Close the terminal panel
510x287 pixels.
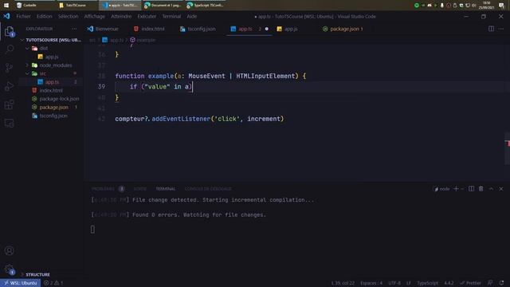click(x=501, y=189)
